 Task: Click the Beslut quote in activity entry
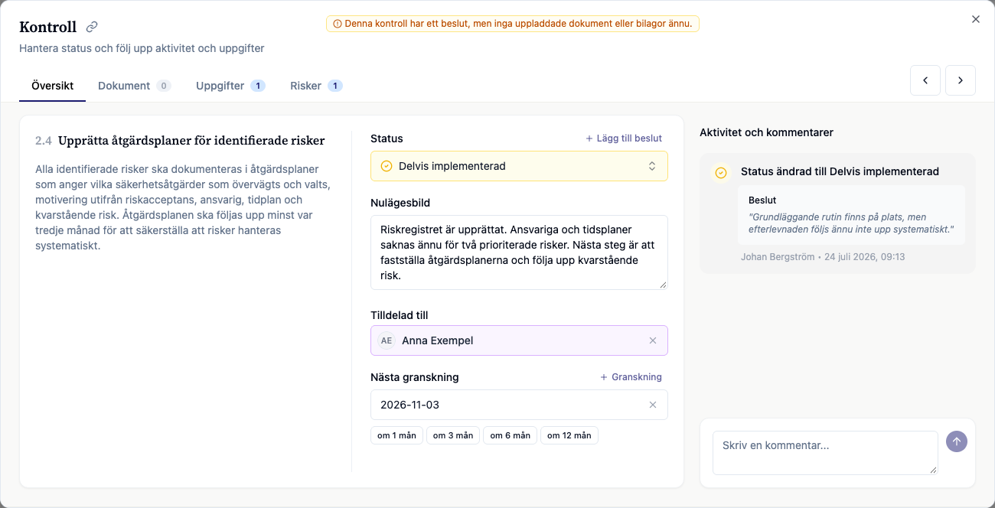tap(851, 214)
